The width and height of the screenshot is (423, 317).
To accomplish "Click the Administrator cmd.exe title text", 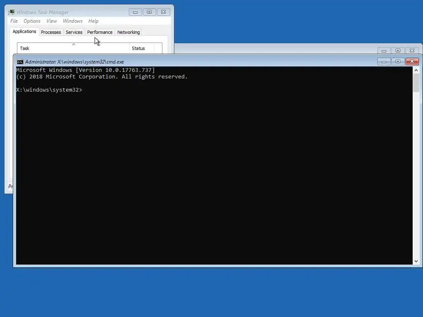I will click(74, 62).
